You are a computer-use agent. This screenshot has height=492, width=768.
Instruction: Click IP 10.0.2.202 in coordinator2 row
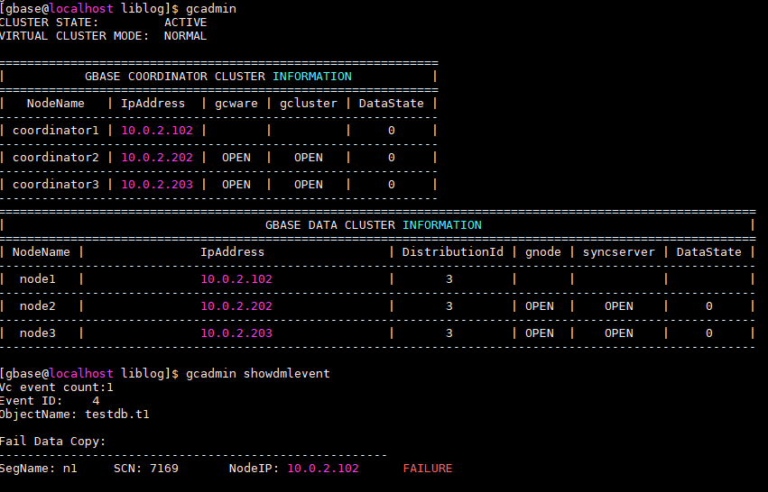(x=157, y=158)
